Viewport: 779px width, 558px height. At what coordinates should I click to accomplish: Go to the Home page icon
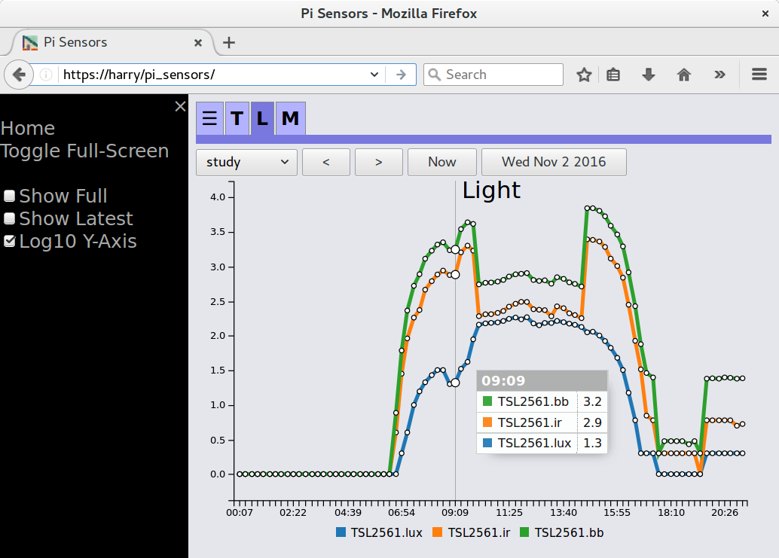684,75
